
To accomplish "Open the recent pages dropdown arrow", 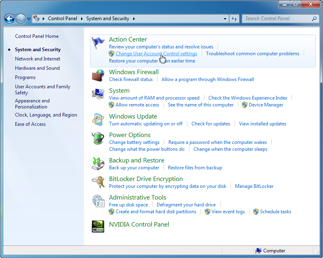I will click(x=29, y=19).
